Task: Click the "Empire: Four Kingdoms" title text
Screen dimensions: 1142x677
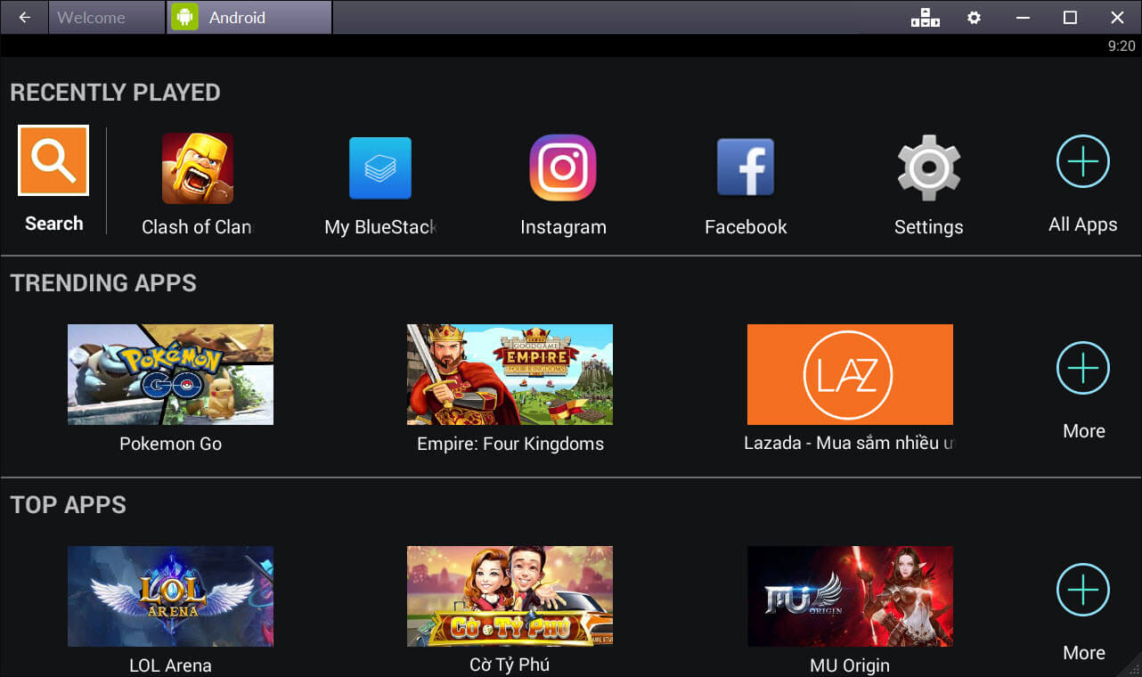Action: pos(510,444)
